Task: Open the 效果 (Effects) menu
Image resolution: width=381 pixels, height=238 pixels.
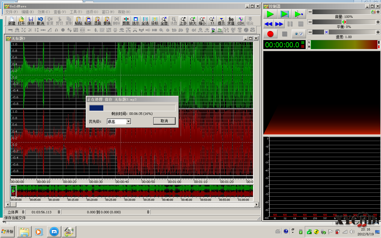Action: coord(44,12)
